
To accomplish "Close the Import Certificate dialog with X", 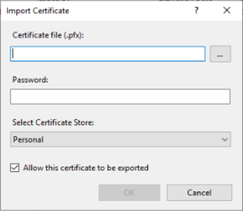I will (x=227, y=11).
